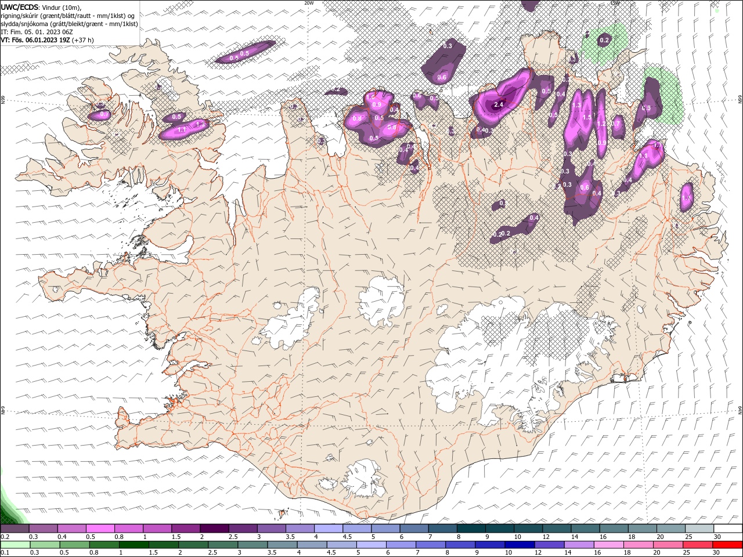Pick the darkest green 1–1.5 swatch in lower legend row
The height and width of the screenshot is (557, 743).
134,545
